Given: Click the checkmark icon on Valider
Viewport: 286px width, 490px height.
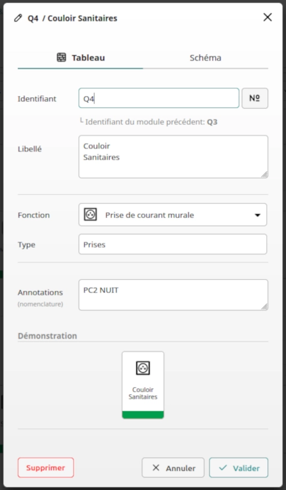Looking at the screenshot, I should pyautogui.click(x=223, y=468).
